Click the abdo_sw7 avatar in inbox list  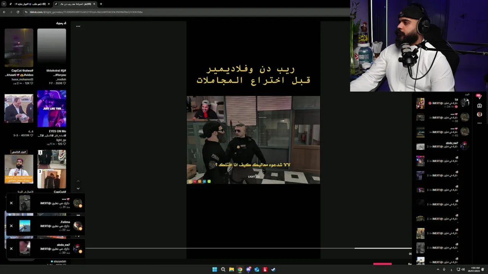[x=465, y=146]
